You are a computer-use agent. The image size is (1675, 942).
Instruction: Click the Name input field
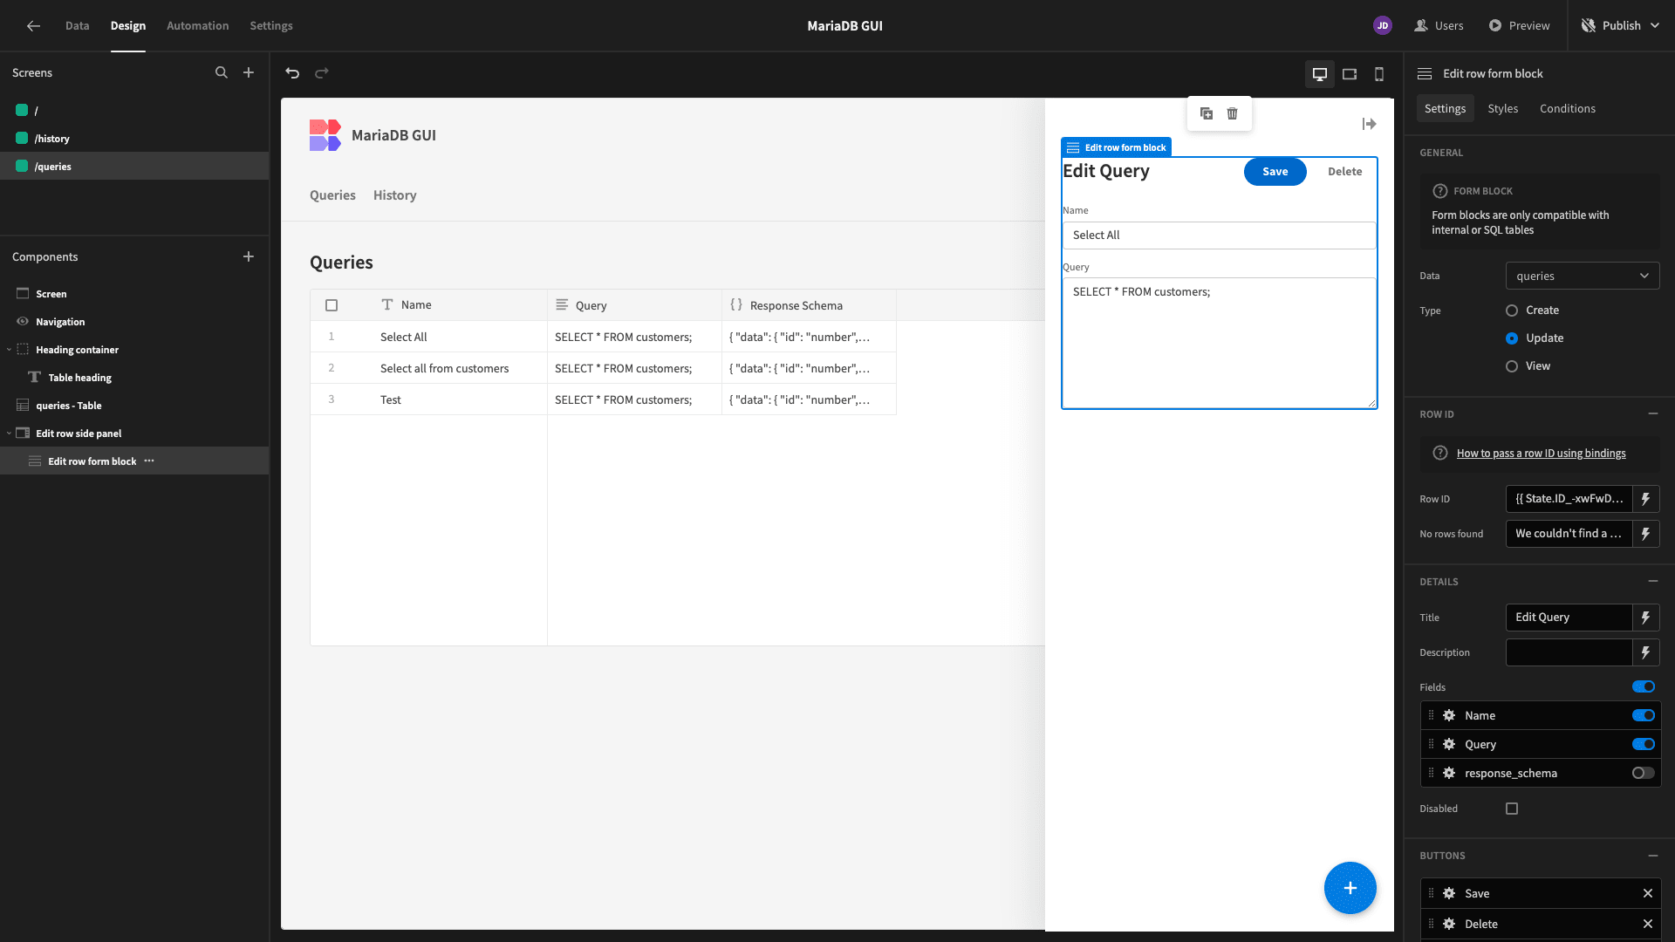[x=1219, y=235]
